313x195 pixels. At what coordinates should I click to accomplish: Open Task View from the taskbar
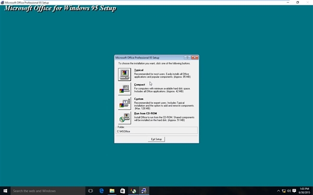tap(90, 191)
